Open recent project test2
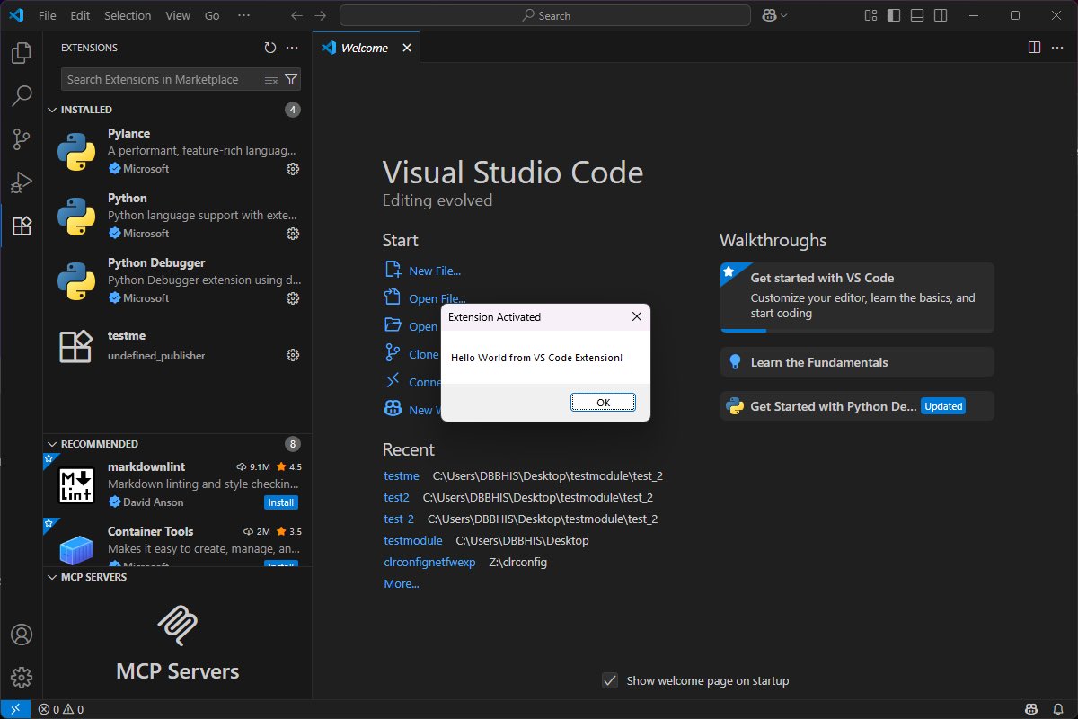 click(396, 497)
